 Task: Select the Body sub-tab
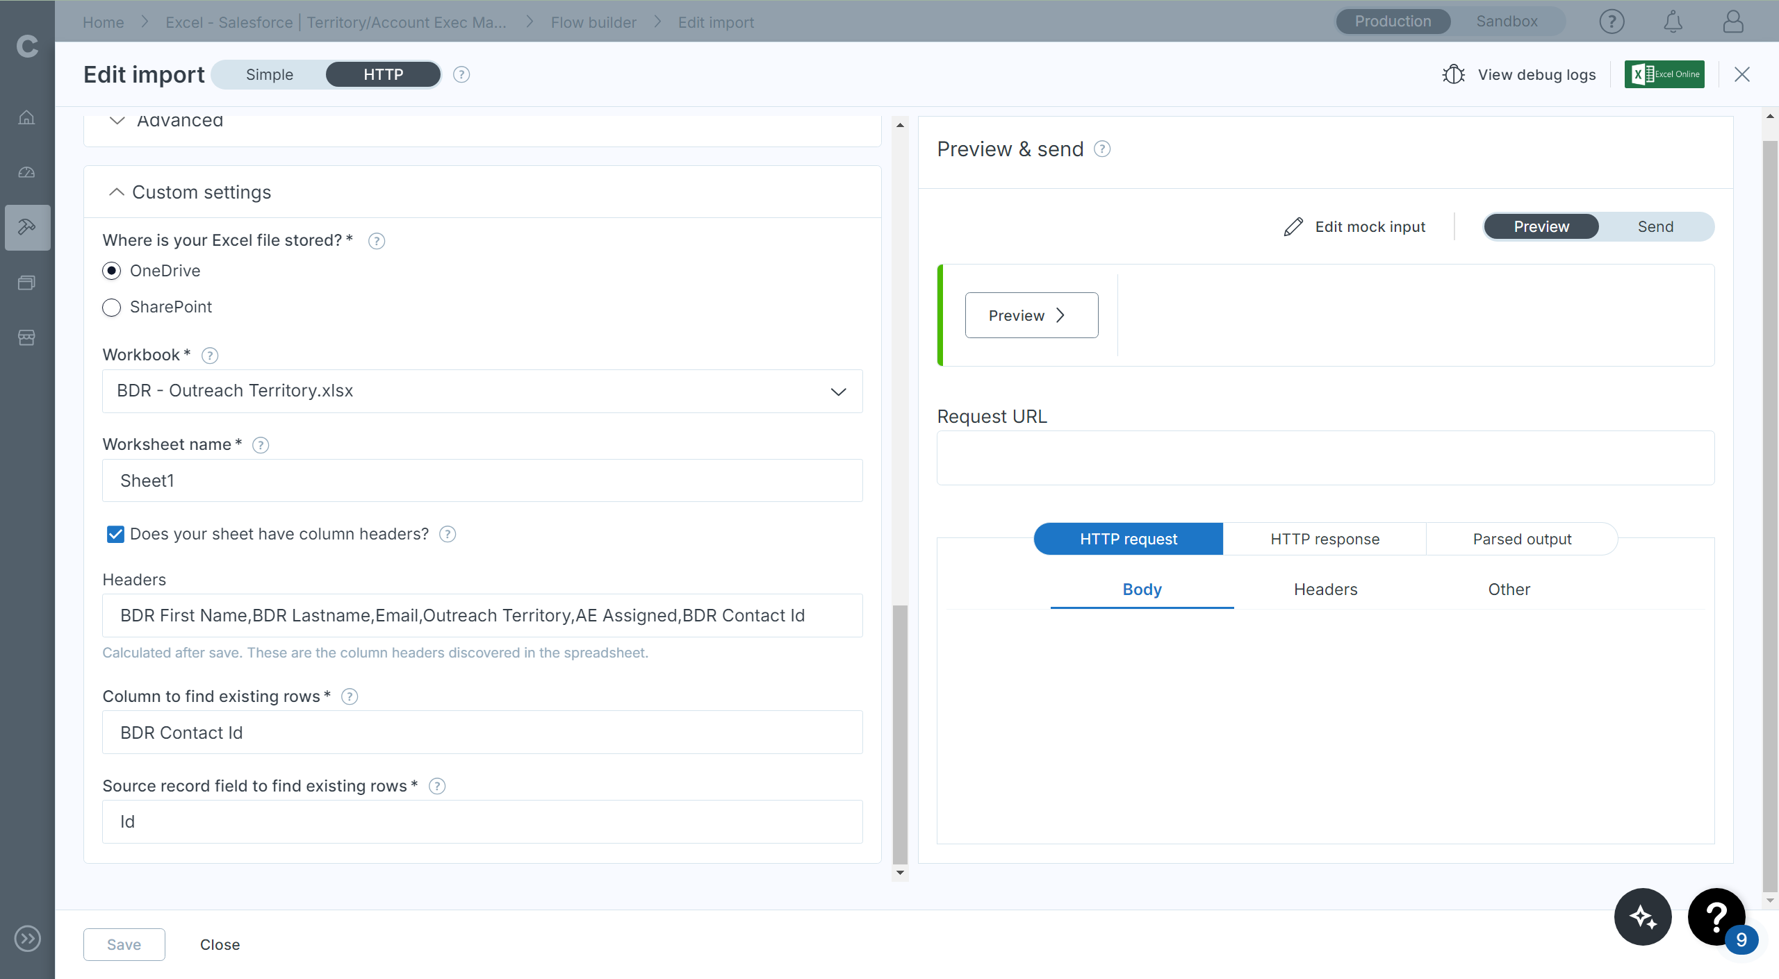tap(1142, 589)
